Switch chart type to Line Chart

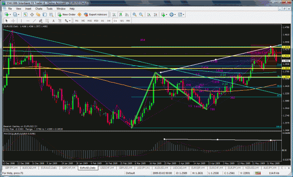coord(127,15)
